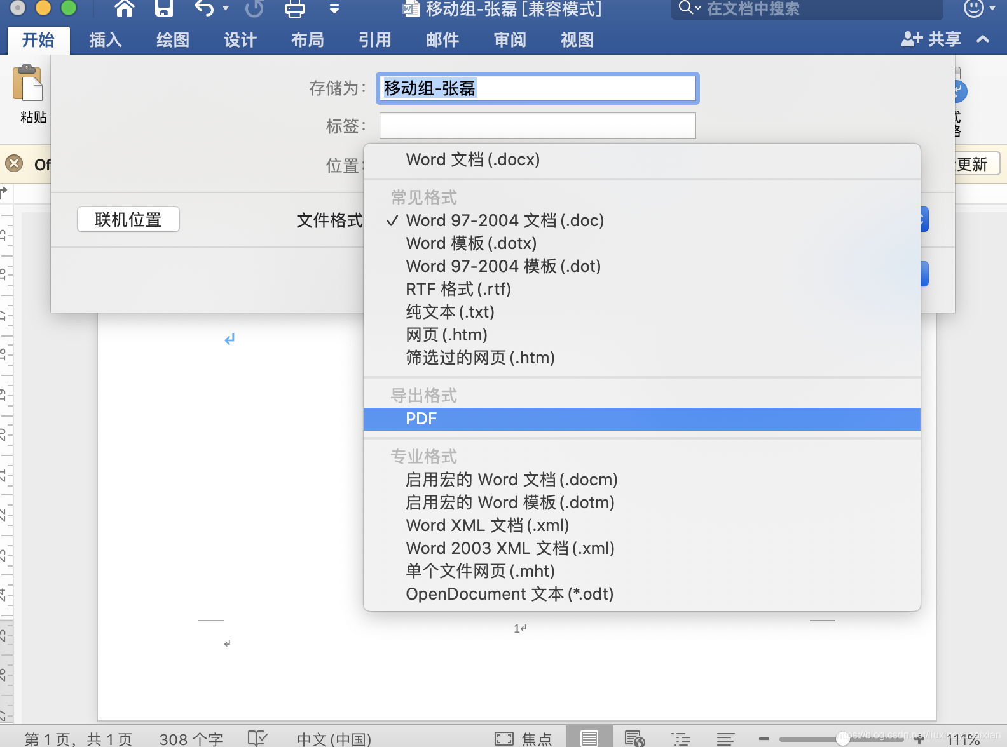Switch to print layout view icon
Screen dimensions: 1007x747
coord(589,738)
